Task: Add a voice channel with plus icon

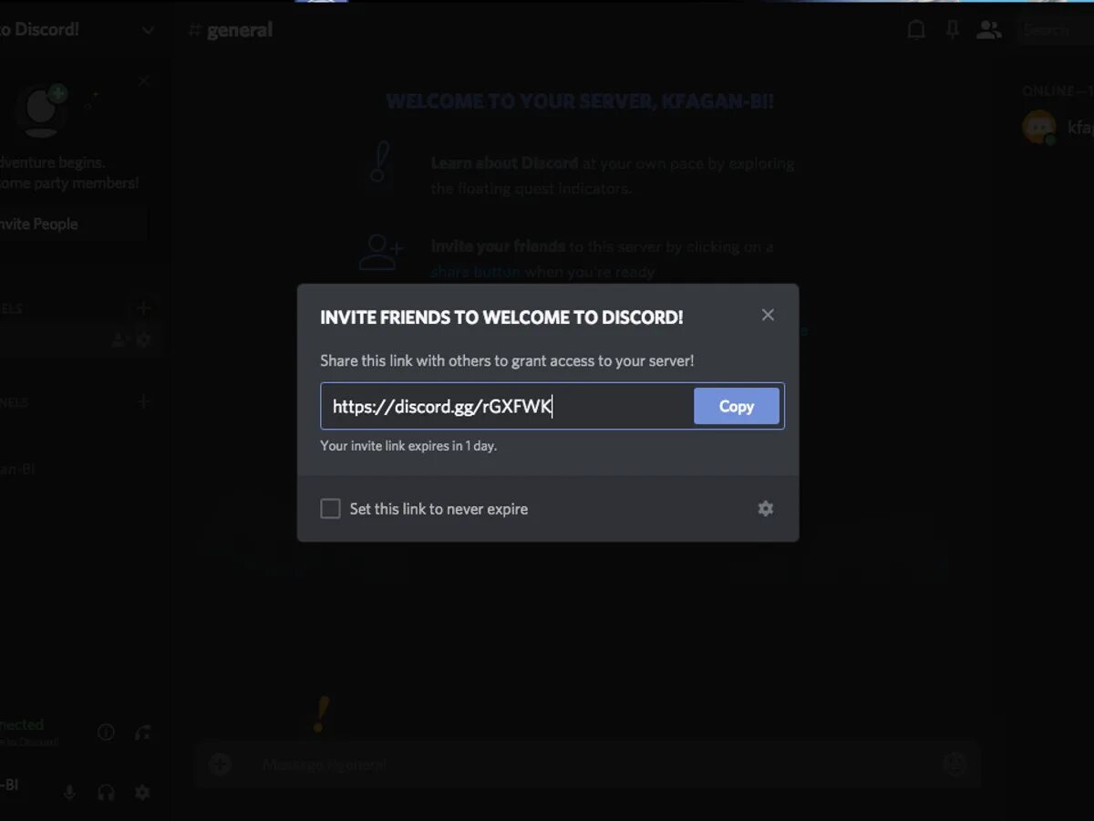Action: tap(142, 401)
